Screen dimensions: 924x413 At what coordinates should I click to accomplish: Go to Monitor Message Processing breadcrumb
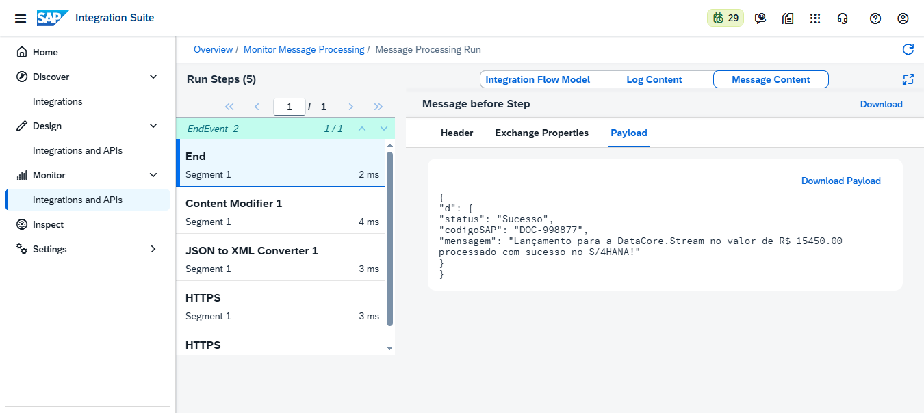pyautogui.click(x=304, y=49)
